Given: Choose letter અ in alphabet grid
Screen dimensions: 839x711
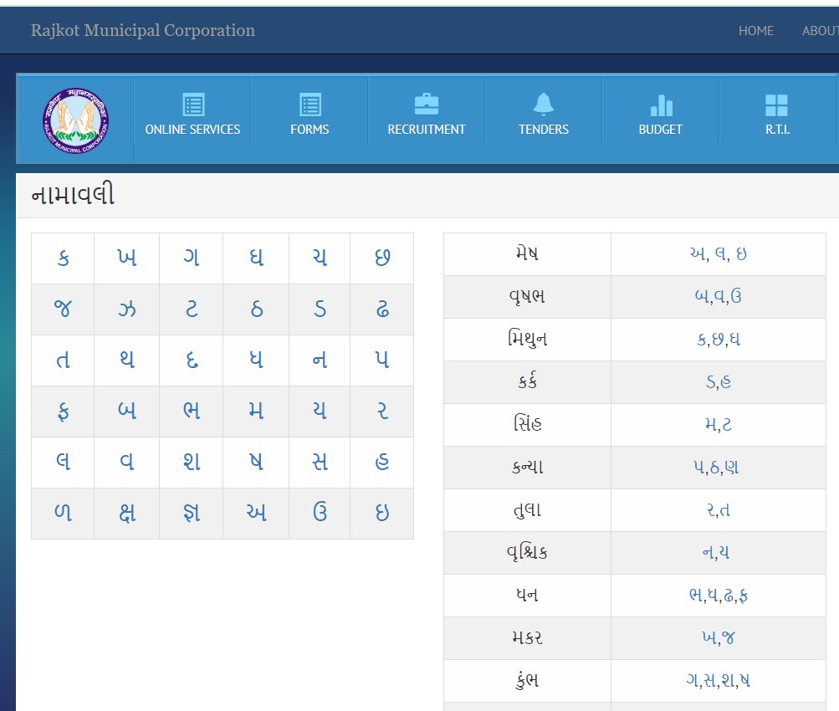Looking at the screenshot, I should coord(256,513).
